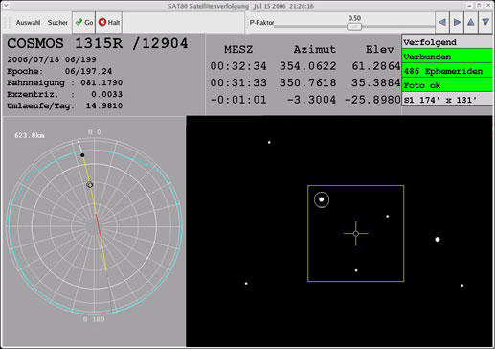Click the date 2006/07/18 06/199
The image size is (495, 349).
52,59
